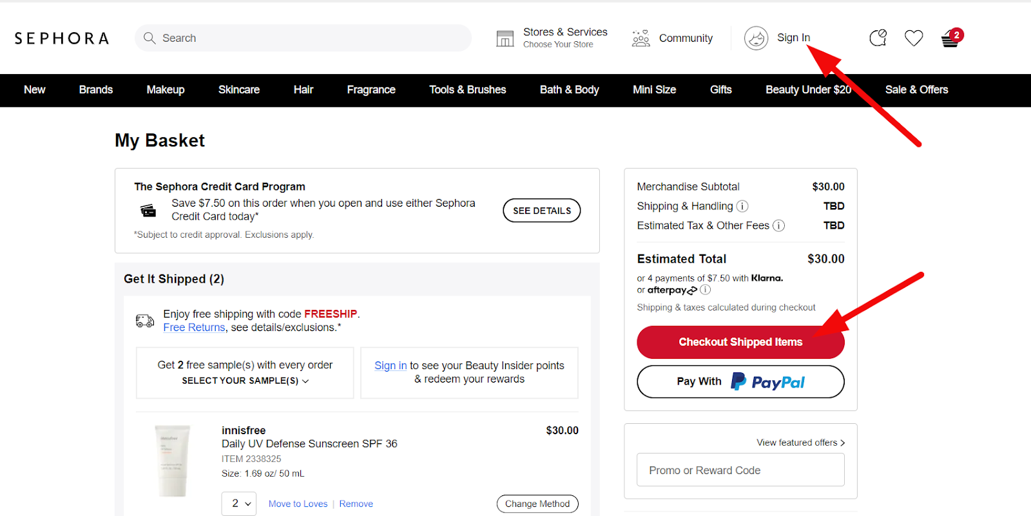Click Checkout Shipped Items button
The height and width of the screenshot is (516, 1031).
[740, 342]
